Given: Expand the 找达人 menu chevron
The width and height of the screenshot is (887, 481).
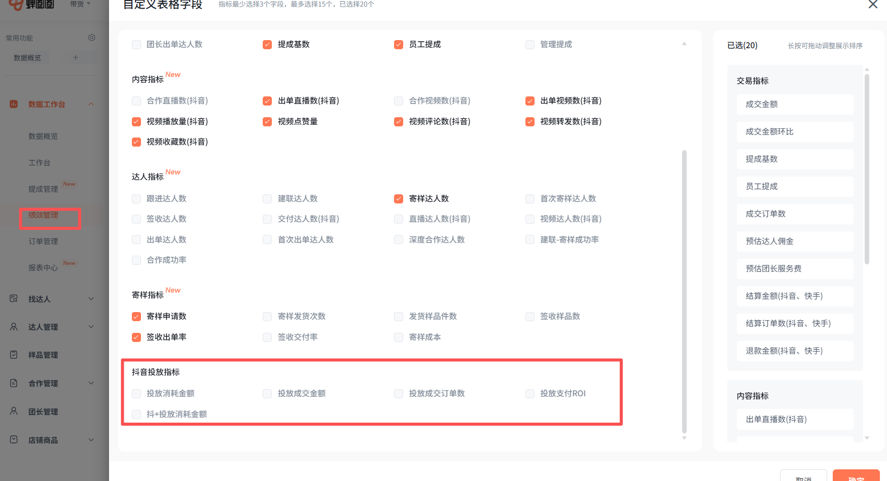Looking at the screenshot, I should 91,299.
